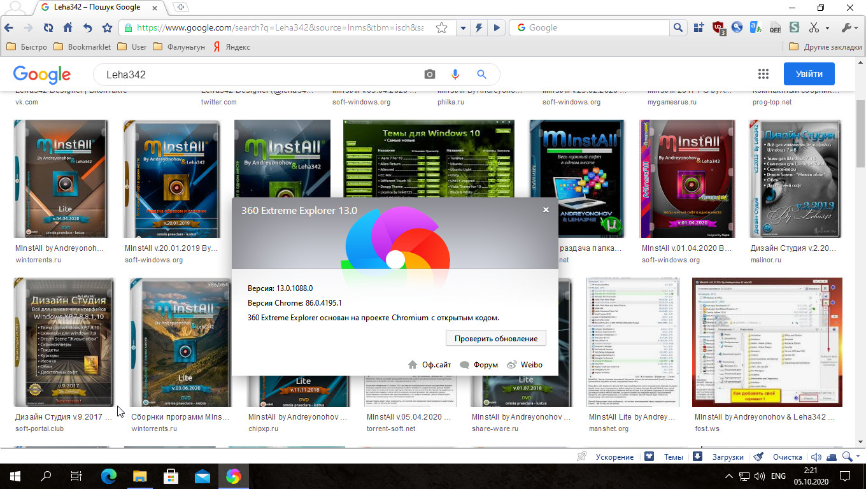Viewport: 866px width, 489px height.
Task: Expand the address bar dropdown arrow
Action: 463,28
